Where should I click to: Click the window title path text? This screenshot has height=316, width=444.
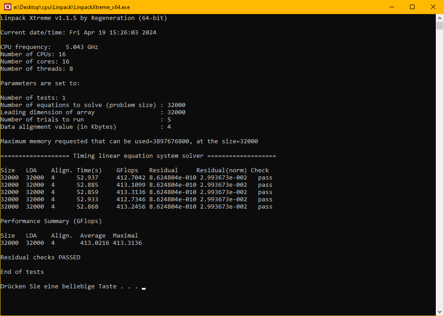click(72, 7)
